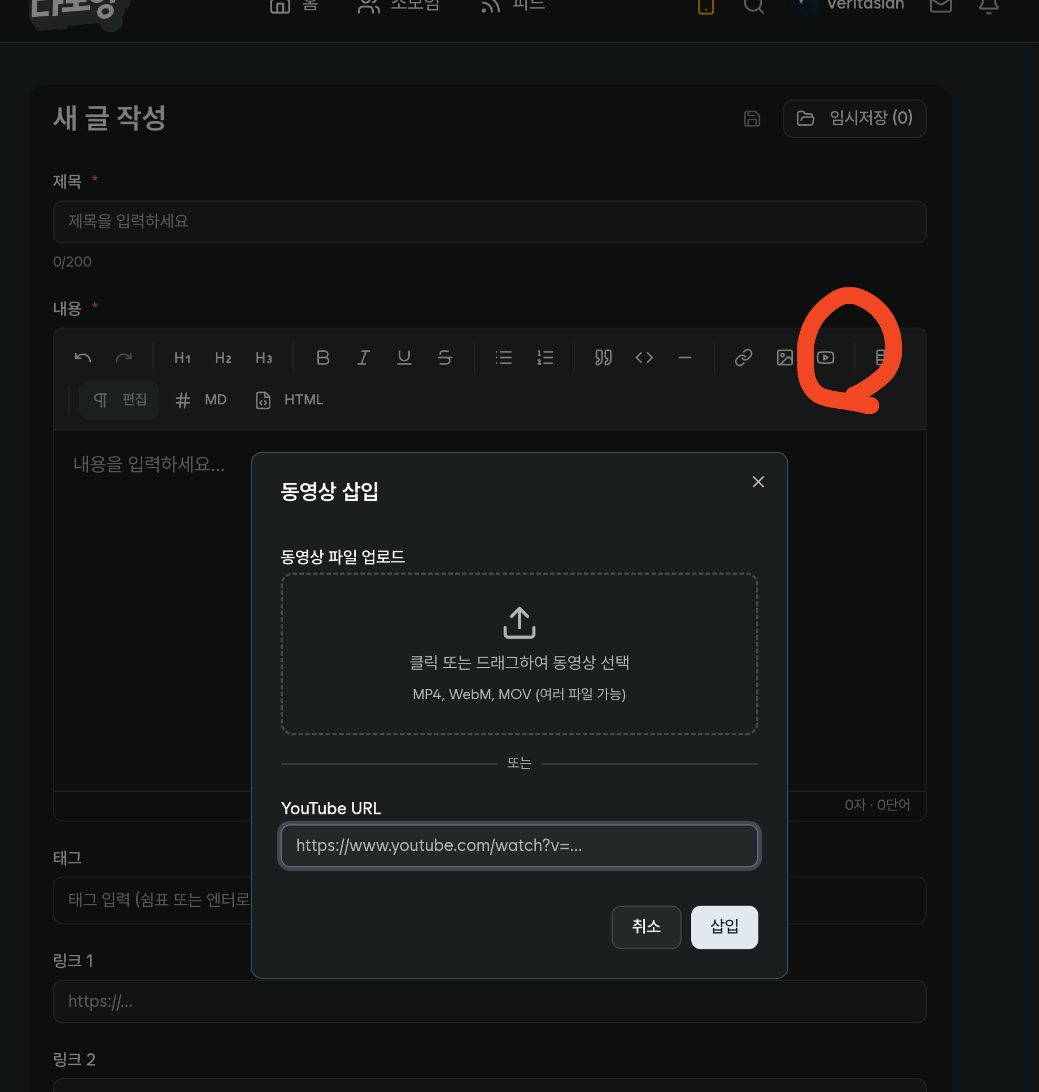Click the 삽입 insert button

724,927
